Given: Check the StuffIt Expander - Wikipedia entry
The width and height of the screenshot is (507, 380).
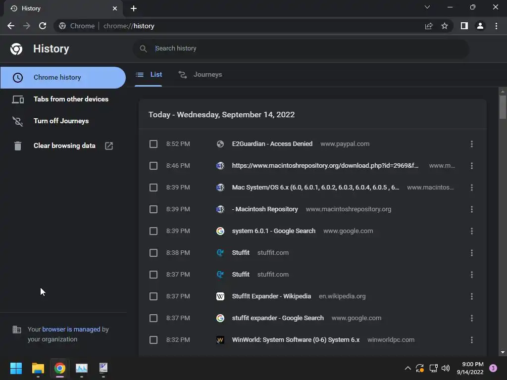Looking at the screenshot, I should (153, 296).
